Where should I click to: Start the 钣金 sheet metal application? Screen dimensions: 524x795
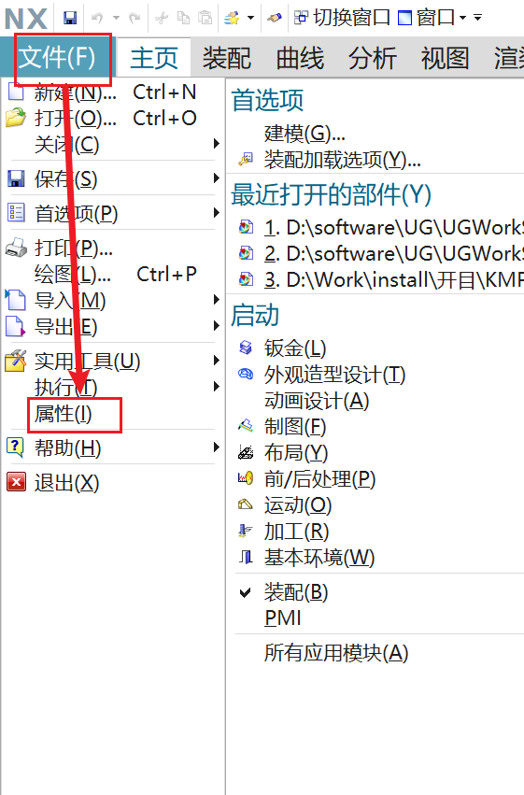(x=295, y=348)
